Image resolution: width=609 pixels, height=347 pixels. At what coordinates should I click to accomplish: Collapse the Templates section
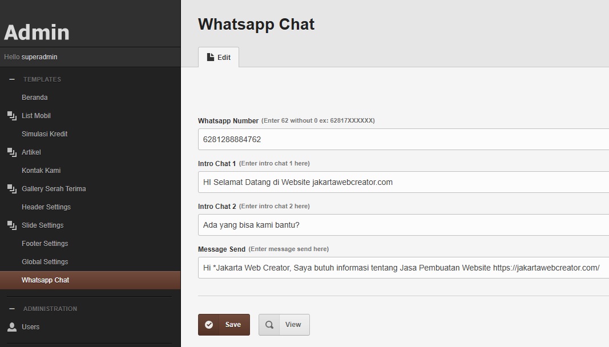[12, 79]
